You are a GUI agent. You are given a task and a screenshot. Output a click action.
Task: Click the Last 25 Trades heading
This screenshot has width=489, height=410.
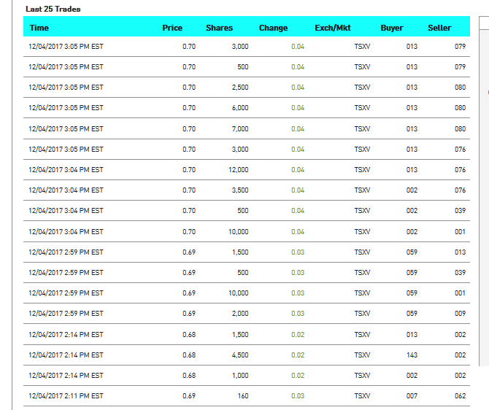click(53, 9)
